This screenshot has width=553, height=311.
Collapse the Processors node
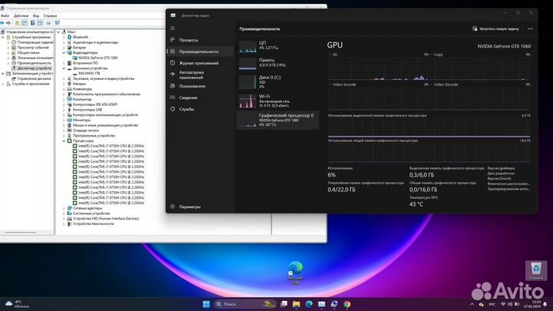click(x=65, y=141)
